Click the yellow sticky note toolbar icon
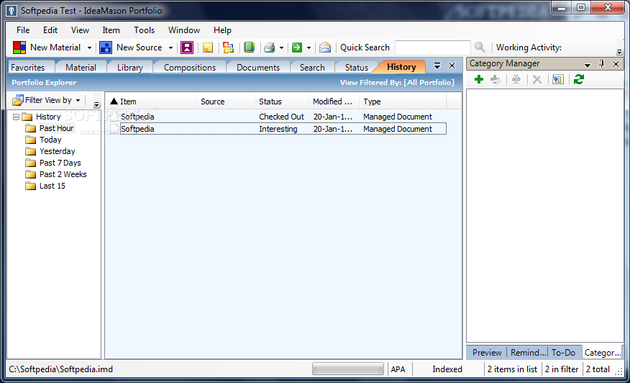This screenshot has height=383, width=630. [x=208, y=48]
